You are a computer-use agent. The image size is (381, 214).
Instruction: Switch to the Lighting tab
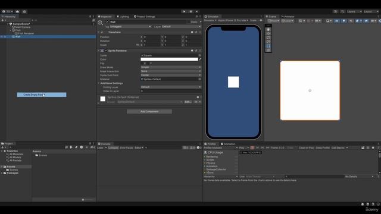click(123, 17)
